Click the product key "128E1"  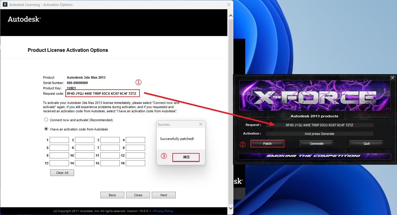[x=72, y=88]
